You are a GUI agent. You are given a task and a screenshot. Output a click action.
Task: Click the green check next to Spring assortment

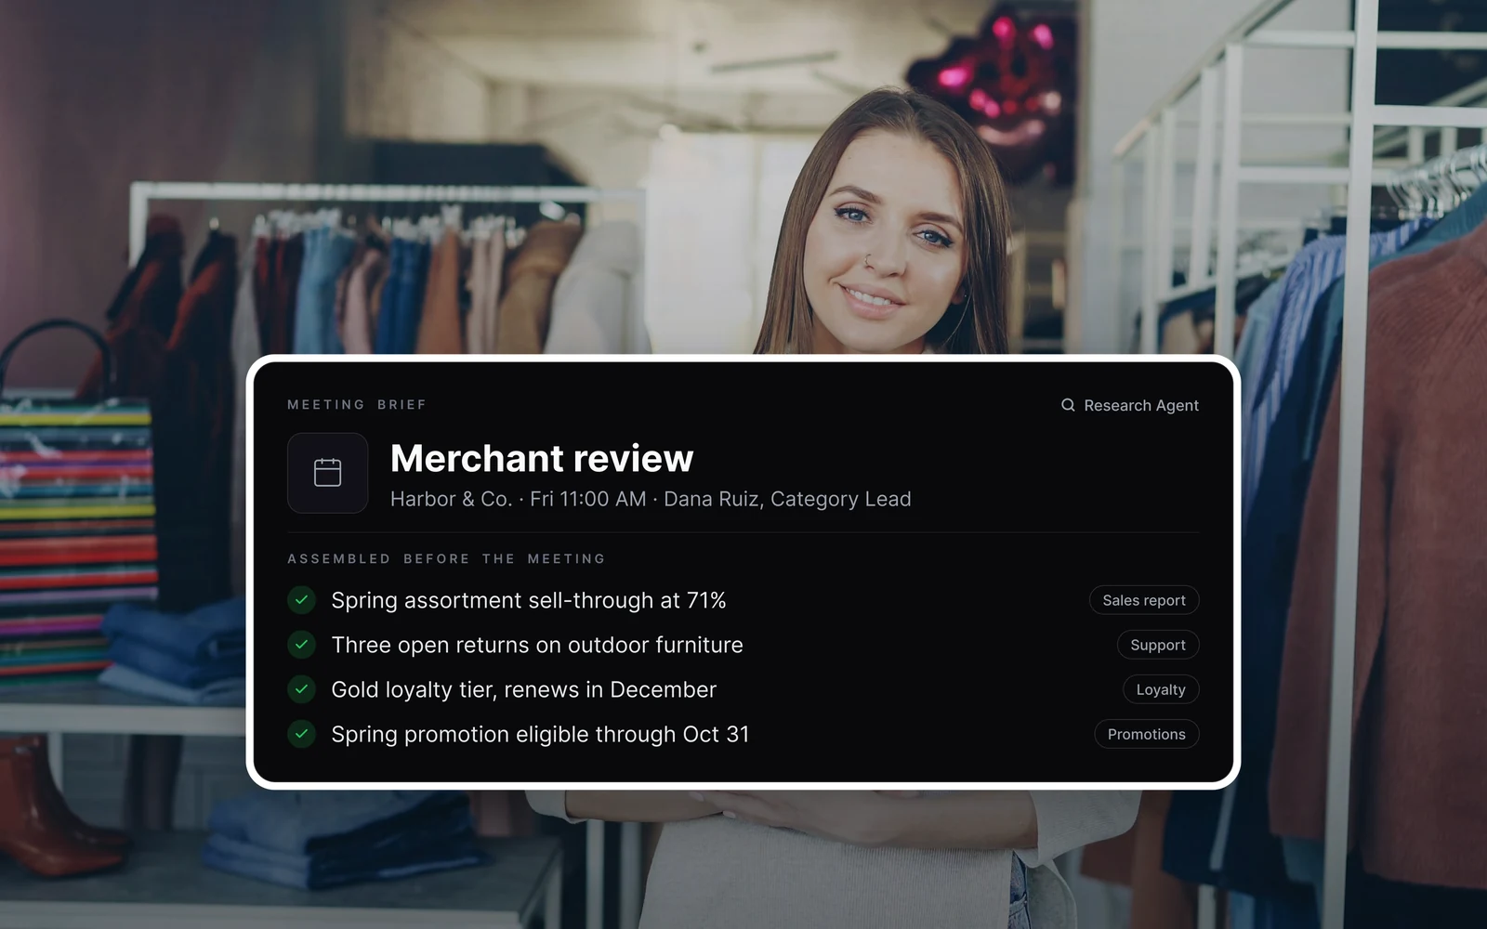coord(301,600)
